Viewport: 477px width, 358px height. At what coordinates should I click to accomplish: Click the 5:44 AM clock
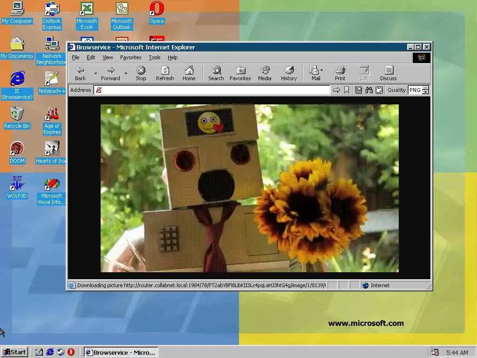point(457,352)
